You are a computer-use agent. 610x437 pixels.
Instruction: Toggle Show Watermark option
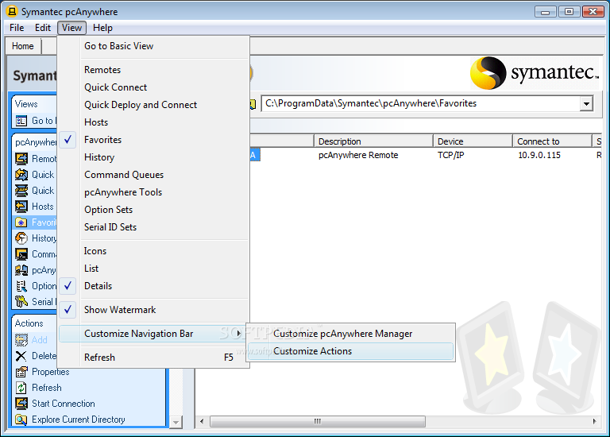click(x=153, y=310)
